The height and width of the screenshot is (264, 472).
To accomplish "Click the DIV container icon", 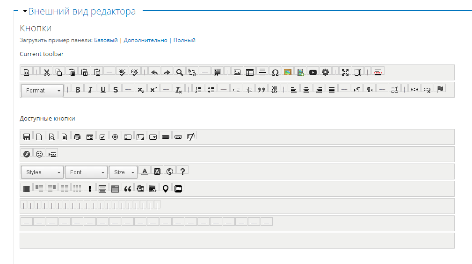I will pyautogui.click(x=274, y=90).
